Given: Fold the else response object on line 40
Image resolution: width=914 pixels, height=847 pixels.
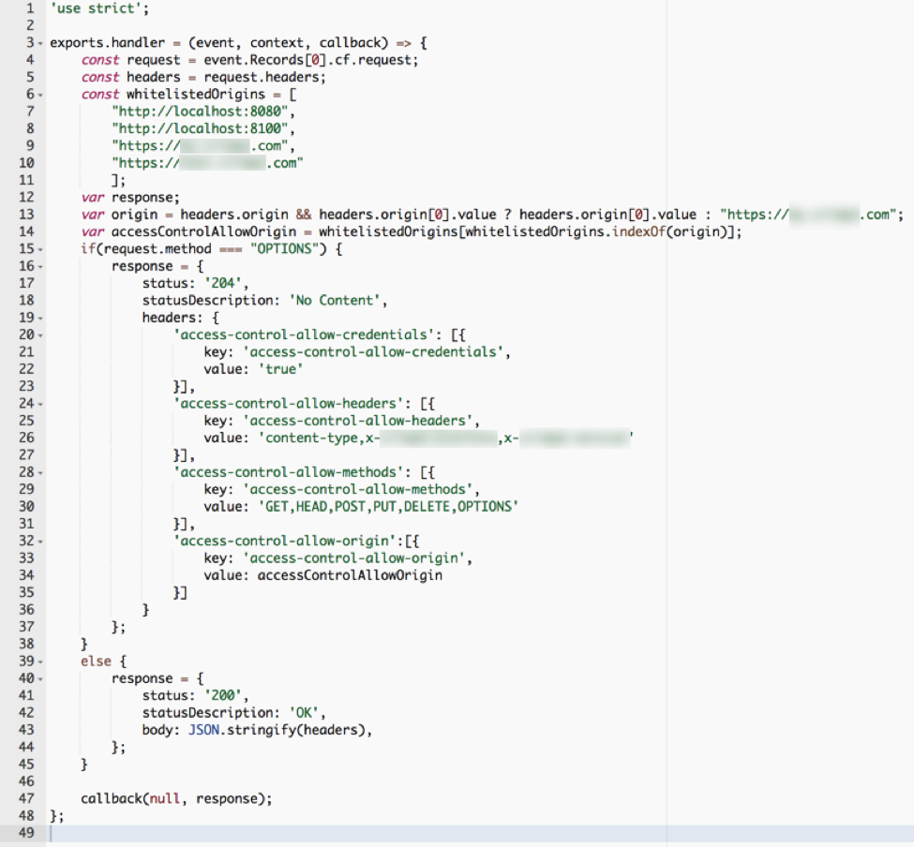Looking at the screenshot, I should point(39,677).
